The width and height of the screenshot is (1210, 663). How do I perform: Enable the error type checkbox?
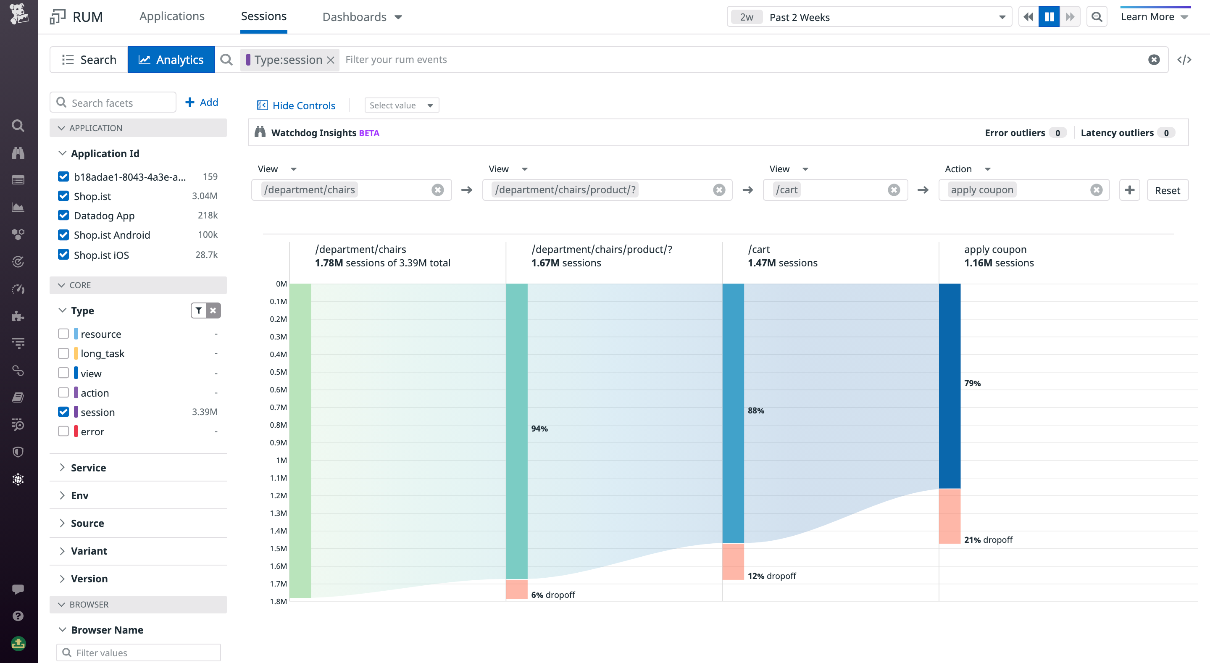click(x=64, y=431)
